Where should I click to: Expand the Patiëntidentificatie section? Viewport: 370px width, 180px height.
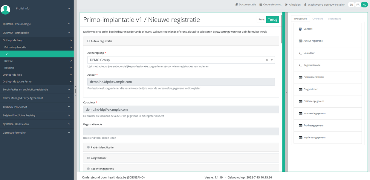pos(88,147)
